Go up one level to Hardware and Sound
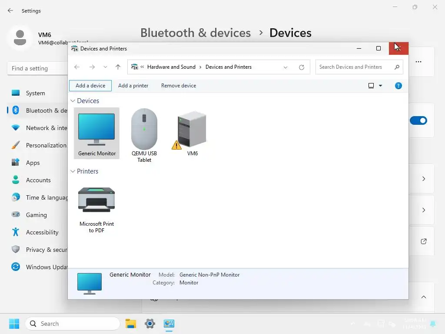Screen dimensions: 445x334 click(118, 67)
